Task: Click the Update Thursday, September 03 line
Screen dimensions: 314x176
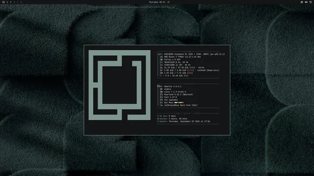Action: (183, 121)
